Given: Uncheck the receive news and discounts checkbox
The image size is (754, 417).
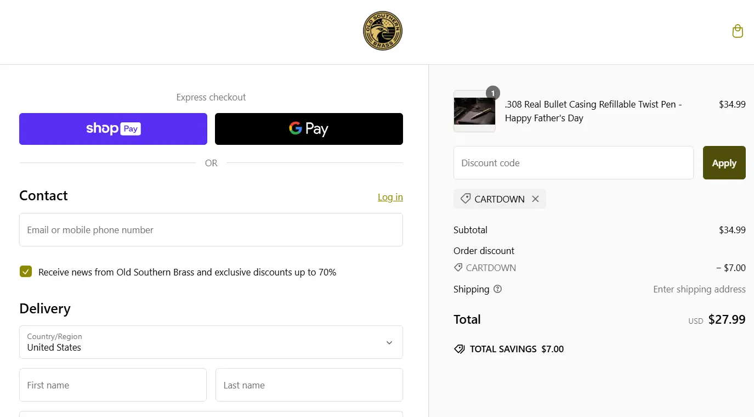Looking at the screenshot, I should (26, 272).
